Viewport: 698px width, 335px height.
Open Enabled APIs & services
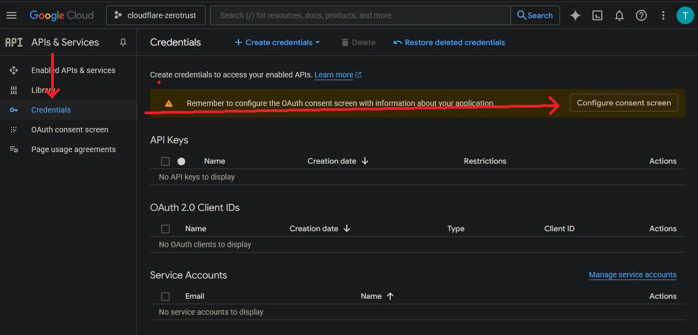point(73,70)
